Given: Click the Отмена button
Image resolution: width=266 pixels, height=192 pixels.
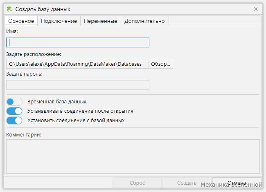Looking at the screenshot, I should 237,183.
